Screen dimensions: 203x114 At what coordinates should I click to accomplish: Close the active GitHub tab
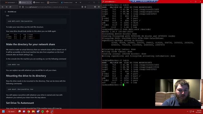[x=30, y=3]
